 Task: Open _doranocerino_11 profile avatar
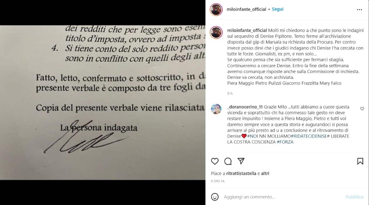pos(216,109)
